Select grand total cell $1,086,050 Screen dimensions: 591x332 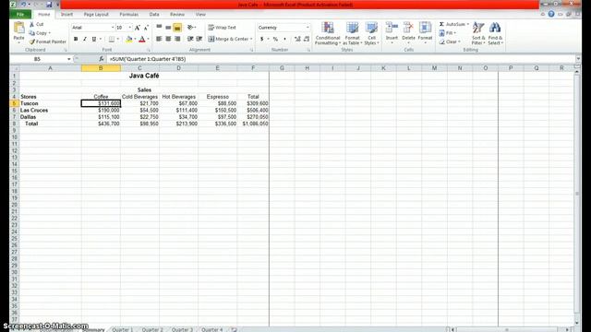click(253, 124)
